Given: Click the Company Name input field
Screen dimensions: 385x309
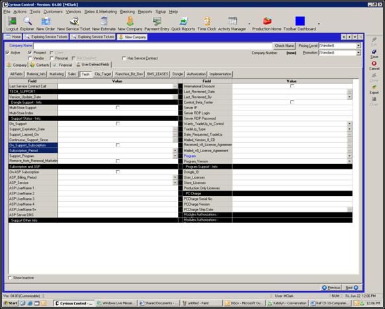Looking at the screenshot, I should click(x=153, y=46).
